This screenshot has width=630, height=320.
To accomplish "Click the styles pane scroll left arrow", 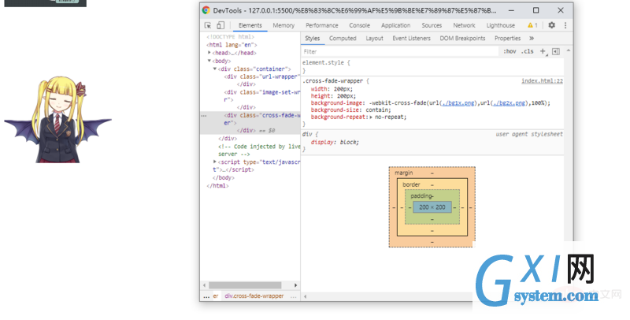I will pos(306,296).
